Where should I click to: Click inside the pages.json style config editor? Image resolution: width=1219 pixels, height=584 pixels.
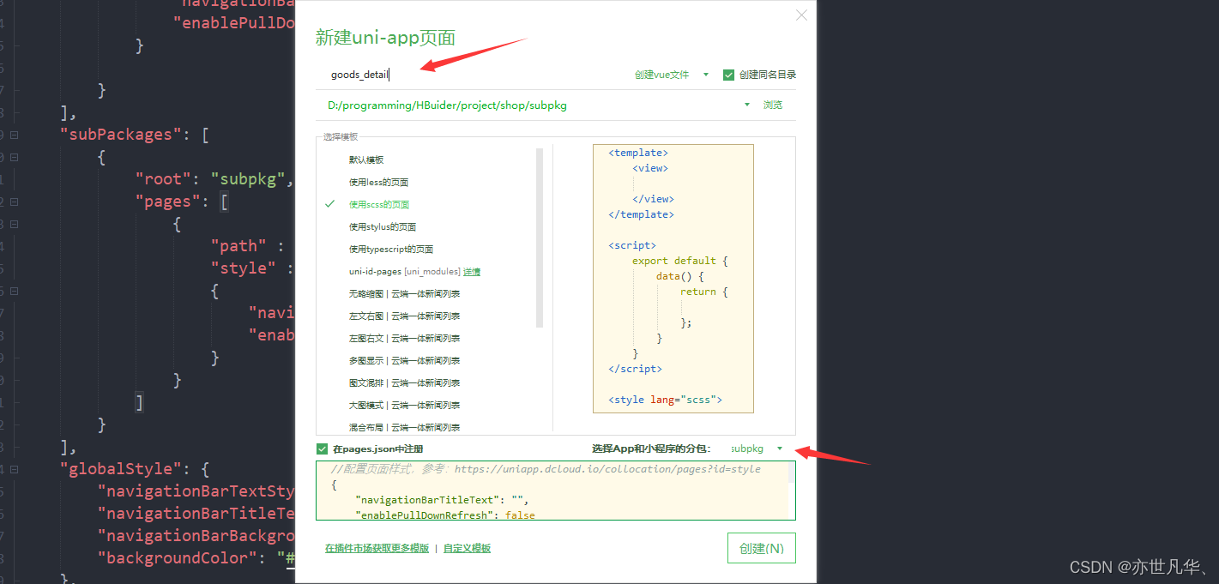(552, 491)
